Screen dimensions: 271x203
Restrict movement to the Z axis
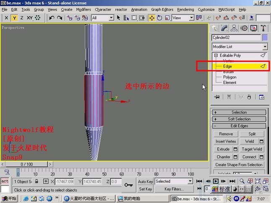click(22, 18)
